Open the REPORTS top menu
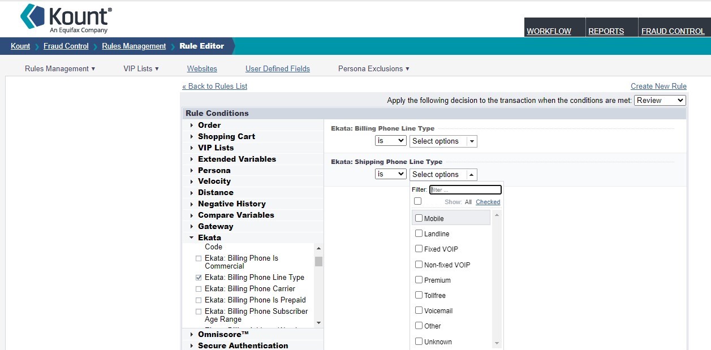The height and width of the screenshot is (350, 711). tap(606, 31)
